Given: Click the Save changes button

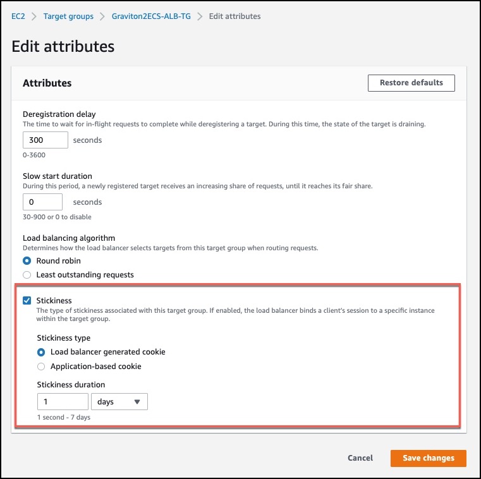Looking at the screenshot, I should pos(429,458).
